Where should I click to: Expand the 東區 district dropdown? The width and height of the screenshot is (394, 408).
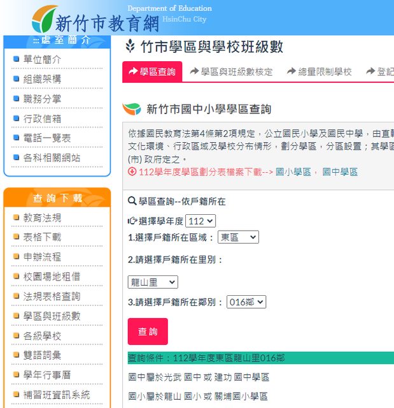click(237, 237)
